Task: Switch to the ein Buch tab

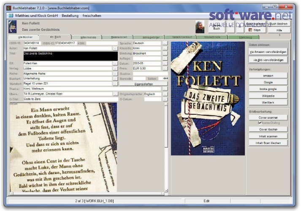Action: 55,37
